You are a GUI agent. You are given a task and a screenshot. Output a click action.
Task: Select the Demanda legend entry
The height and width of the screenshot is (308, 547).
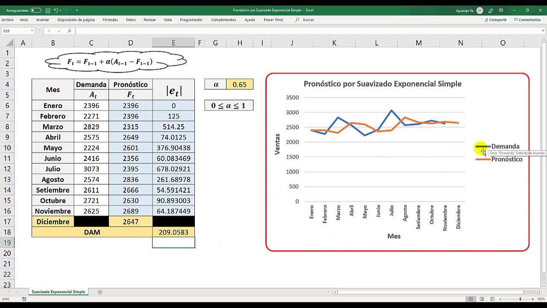(x=498, y=146)
